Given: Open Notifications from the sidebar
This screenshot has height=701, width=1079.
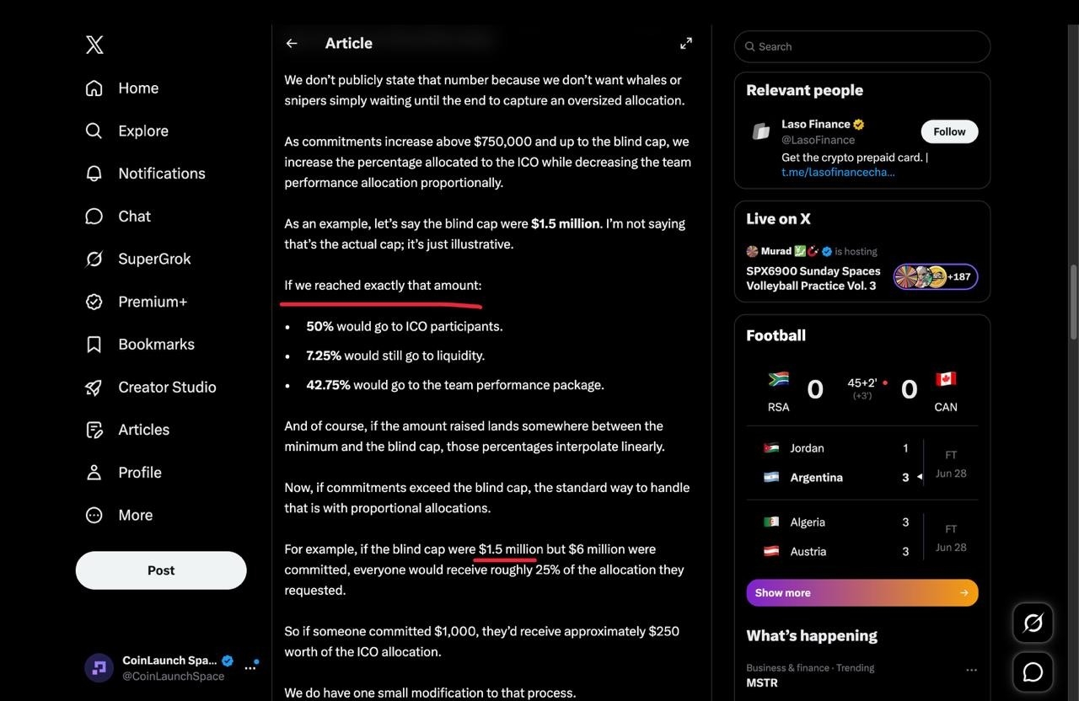Looking at the screenshot, I should pos(145,173).
